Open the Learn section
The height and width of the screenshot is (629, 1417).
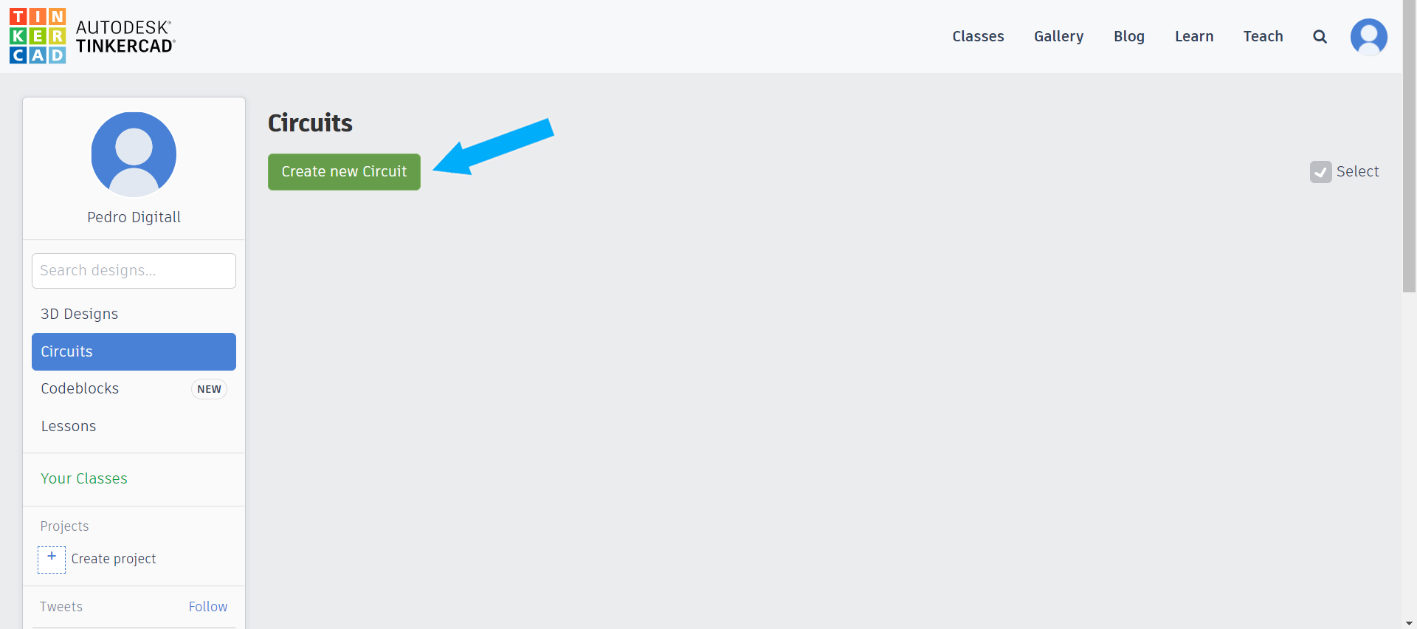[x=1193, y=36]
